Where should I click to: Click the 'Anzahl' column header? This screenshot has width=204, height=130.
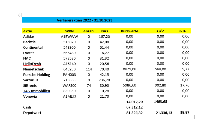89,31
